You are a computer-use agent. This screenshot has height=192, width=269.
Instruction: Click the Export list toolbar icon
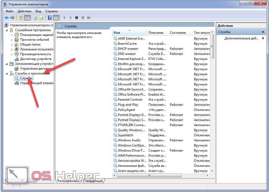42,18
